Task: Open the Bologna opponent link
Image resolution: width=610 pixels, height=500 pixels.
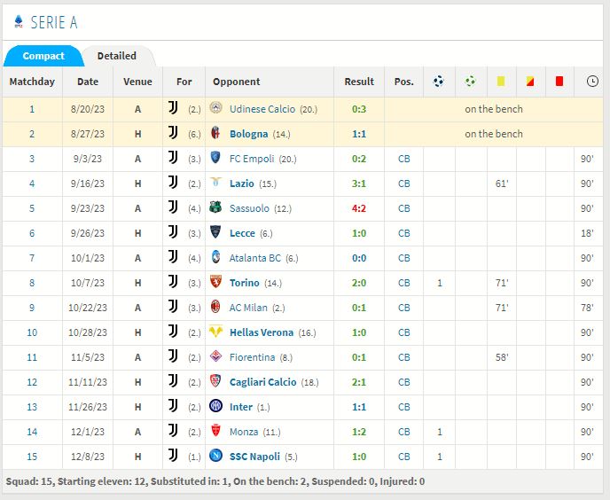Action: (x=248, y=134)
